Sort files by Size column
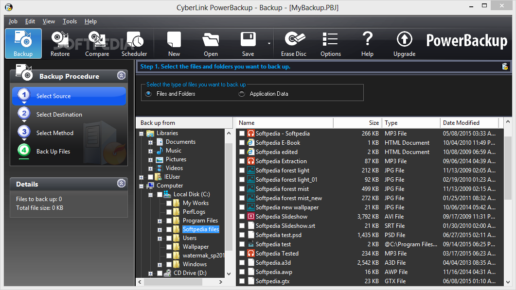516x290 pixels. [x=358, y=122]
